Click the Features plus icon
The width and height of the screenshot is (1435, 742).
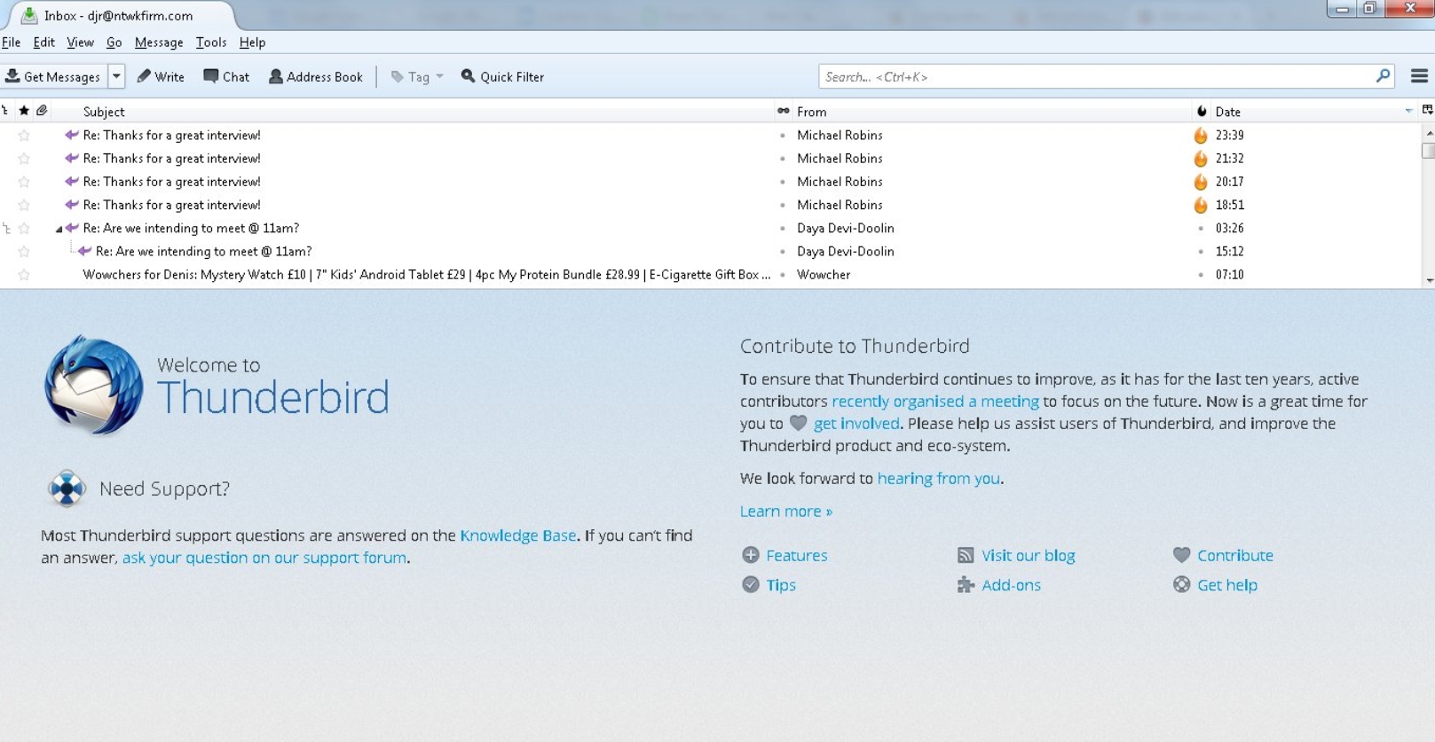tap(751, 555)
